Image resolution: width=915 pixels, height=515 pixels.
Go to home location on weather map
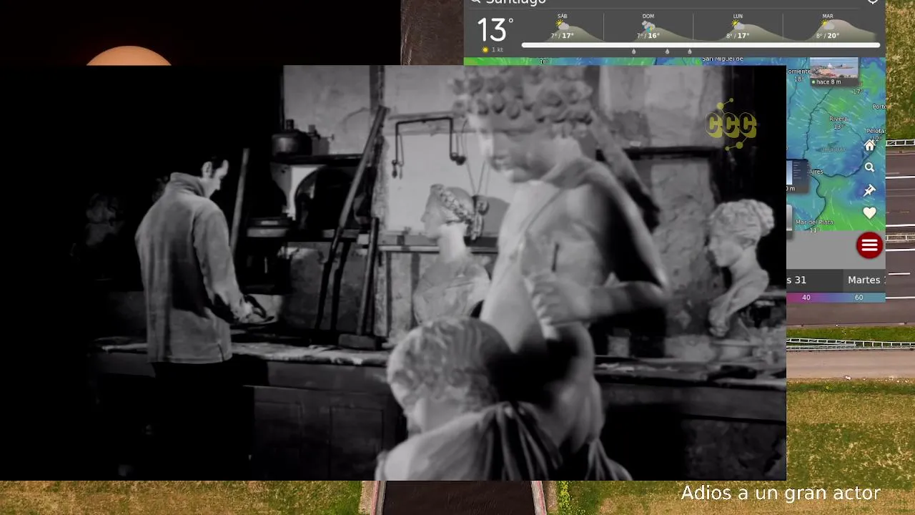(869, 145)
